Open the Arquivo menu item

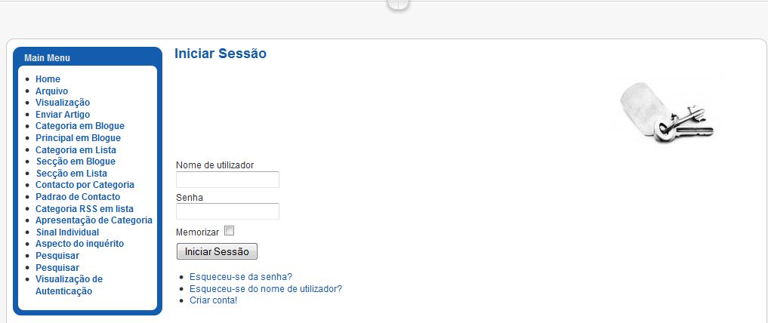click(52, 91)
